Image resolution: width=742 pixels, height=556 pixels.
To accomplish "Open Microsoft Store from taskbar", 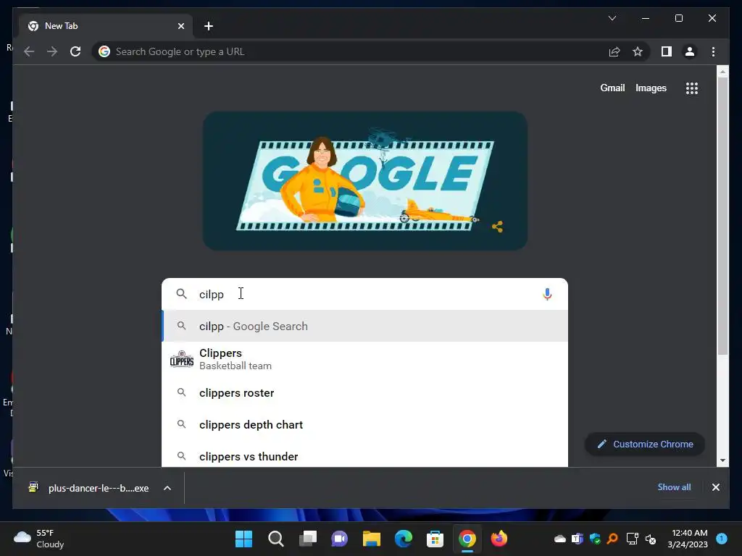I will (435, 539).
